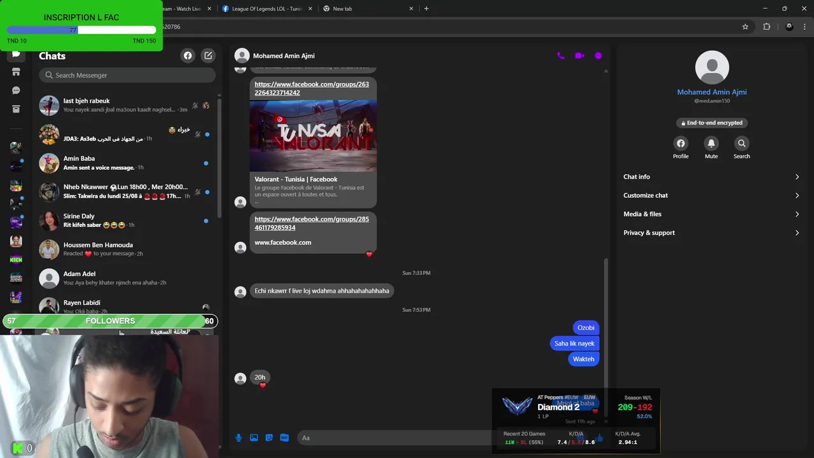
Task: Select the Wakteh message bubble
Action: coord(583,359)
